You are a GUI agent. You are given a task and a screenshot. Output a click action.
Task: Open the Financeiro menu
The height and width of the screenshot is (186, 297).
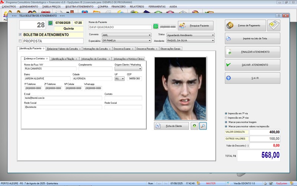click(118, 7)
